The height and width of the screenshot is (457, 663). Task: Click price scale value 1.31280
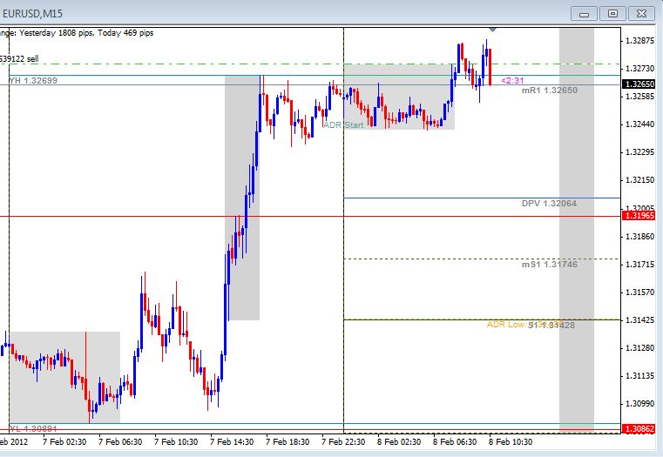click(639, 348)
